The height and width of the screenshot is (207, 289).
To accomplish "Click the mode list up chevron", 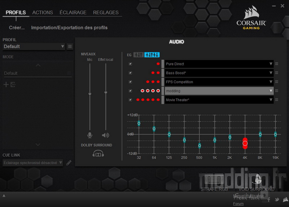I will click(x=38, y=65).
